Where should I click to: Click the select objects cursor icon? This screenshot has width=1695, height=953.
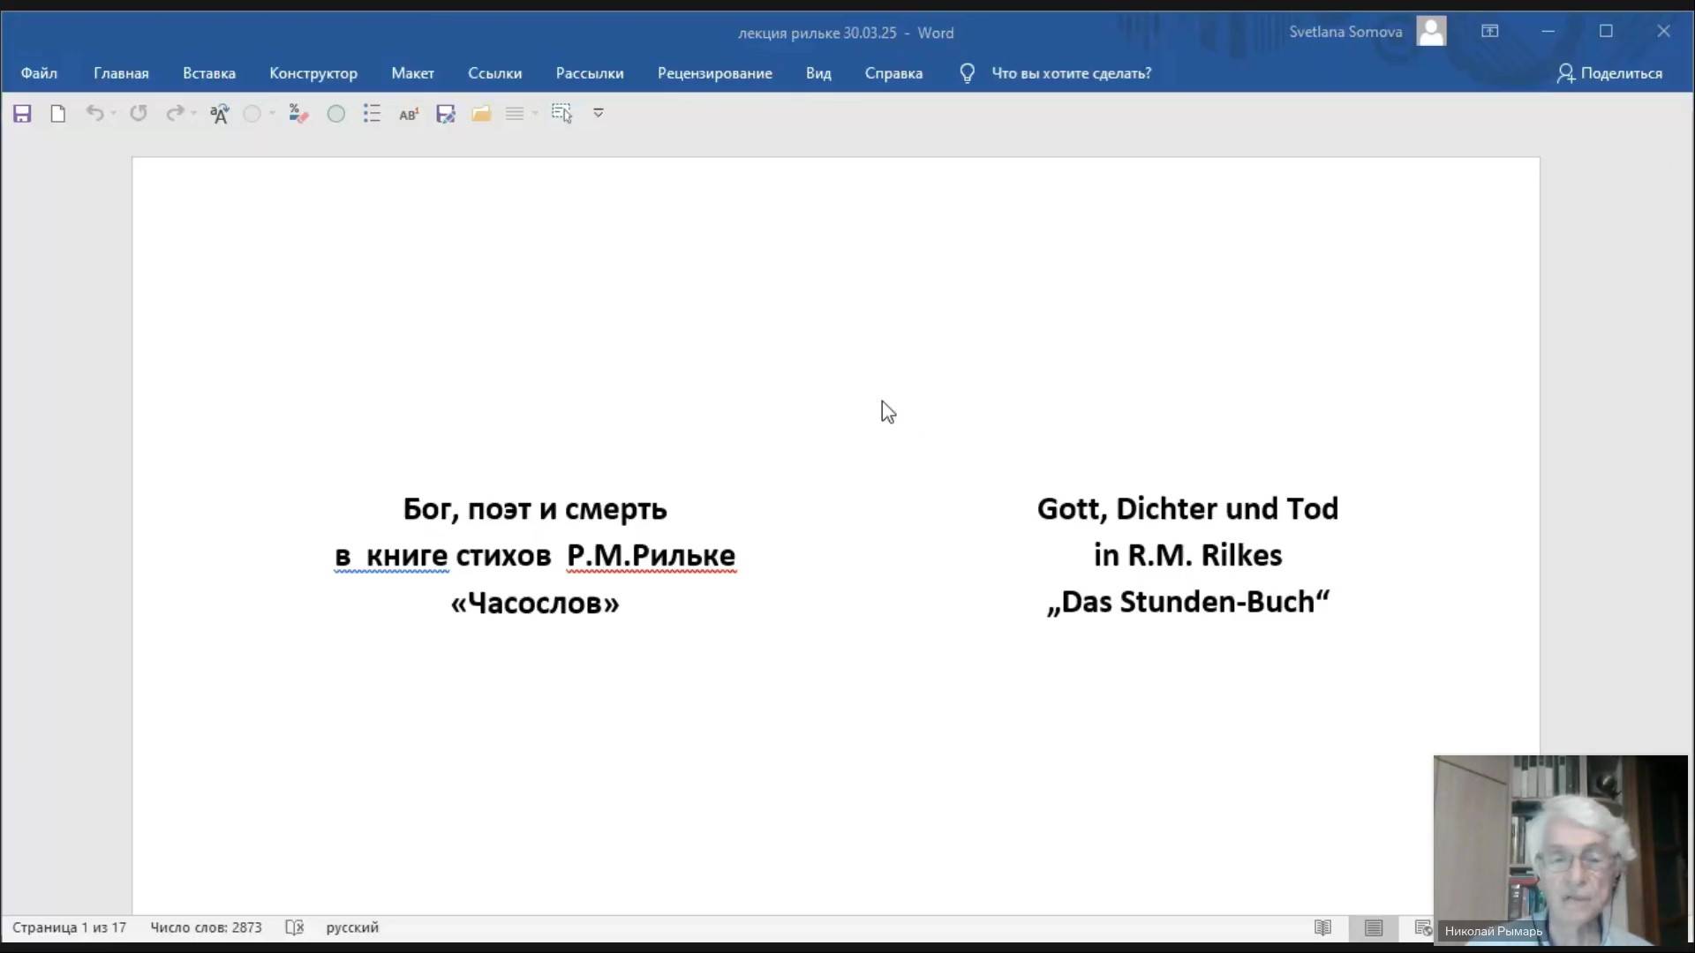pos(561,114)
